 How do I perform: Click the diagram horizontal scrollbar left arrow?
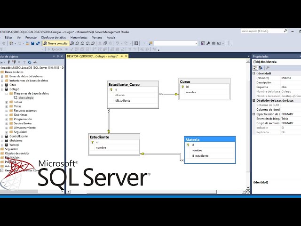[69, 192]
